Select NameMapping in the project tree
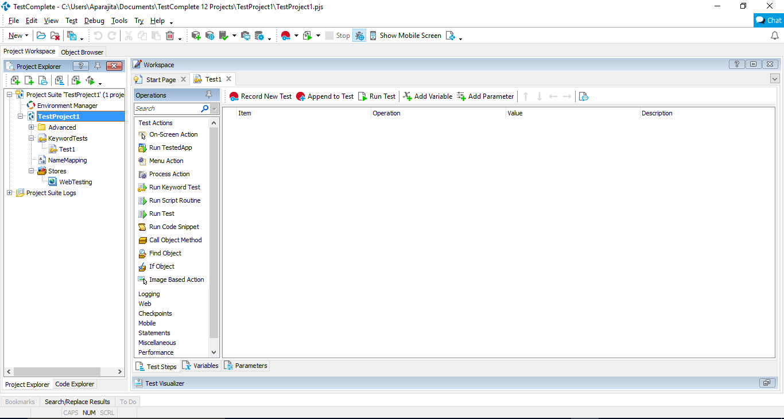 68,160
